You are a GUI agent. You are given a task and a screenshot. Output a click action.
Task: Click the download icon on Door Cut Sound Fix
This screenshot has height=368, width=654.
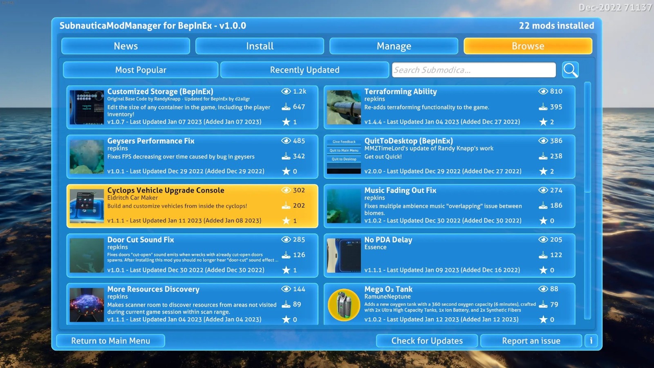coord(286,255)
